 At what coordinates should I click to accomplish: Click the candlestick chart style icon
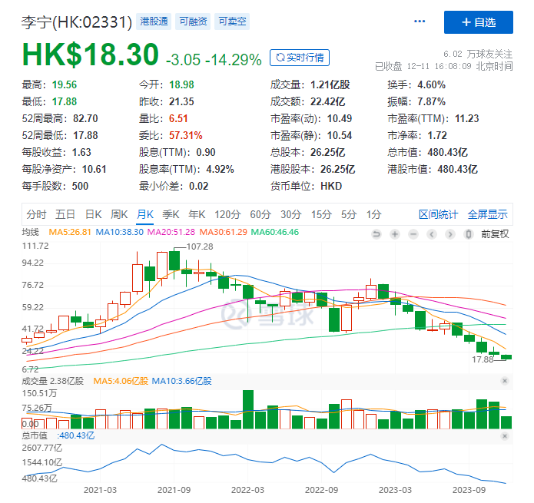point(468,234)
